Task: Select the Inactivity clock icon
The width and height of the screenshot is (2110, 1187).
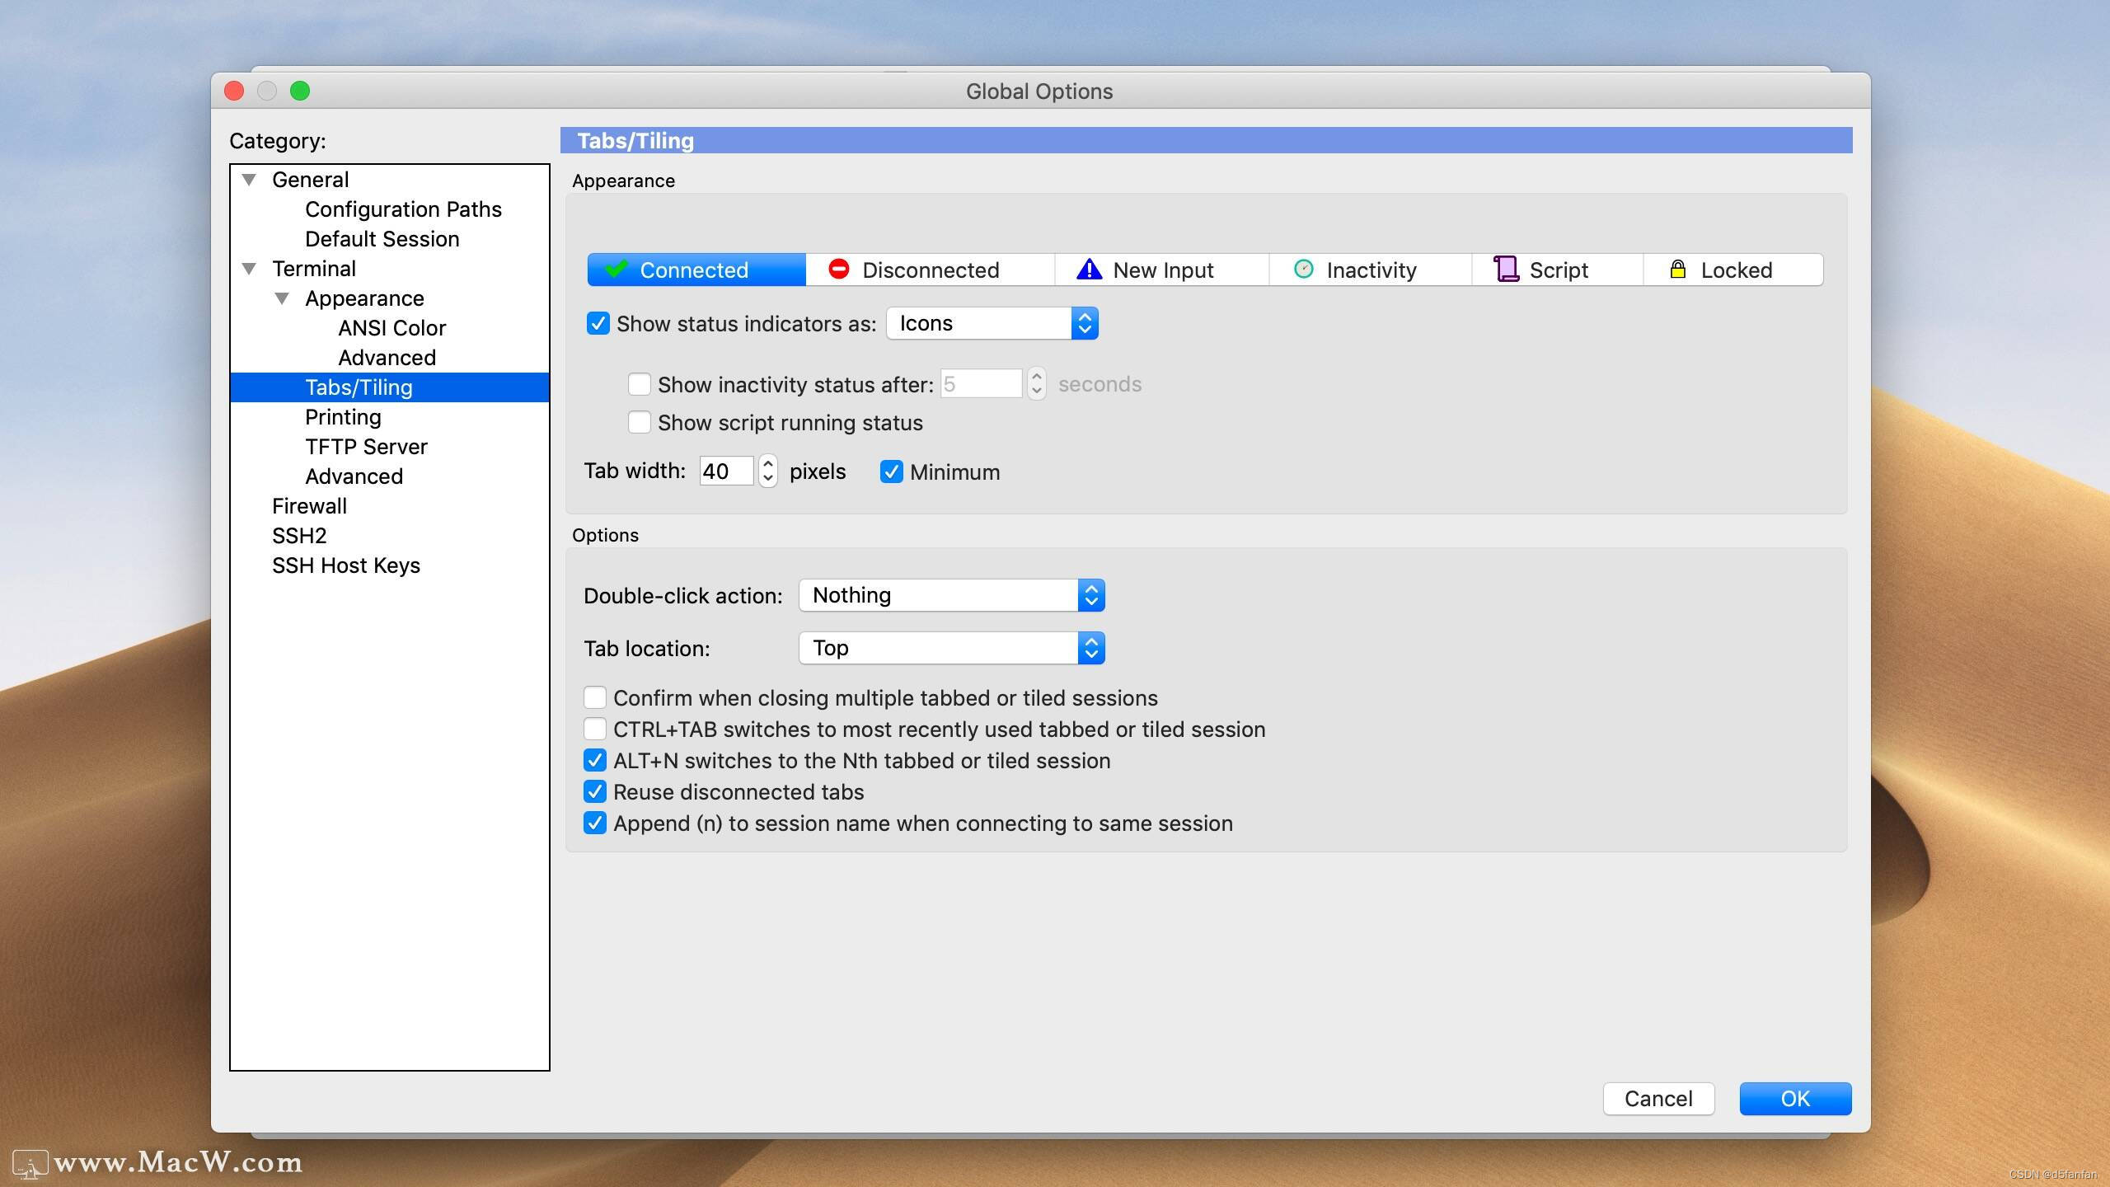Action: pyautogui.click(x=1303, y=269)
